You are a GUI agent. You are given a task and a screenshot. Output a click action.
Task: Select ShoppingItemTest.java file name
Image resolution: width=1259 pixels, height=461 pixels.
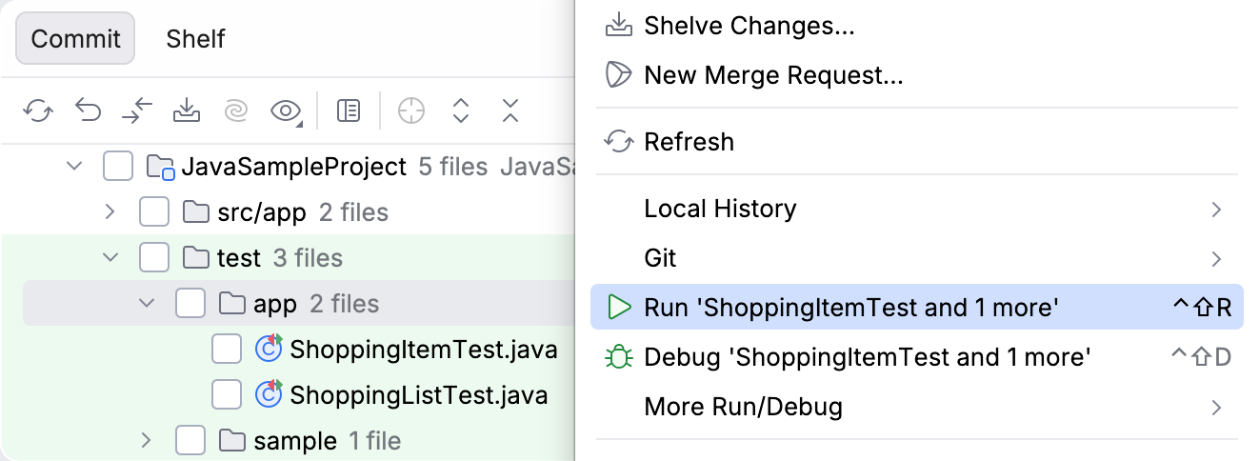(424, 350)
